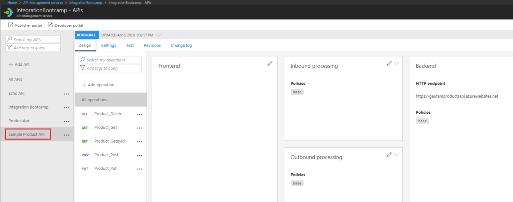The width and height of the screenshot is (513, 202).
Task: Expand the Inbound processing chevron menu
Action: tap(397, 63)
